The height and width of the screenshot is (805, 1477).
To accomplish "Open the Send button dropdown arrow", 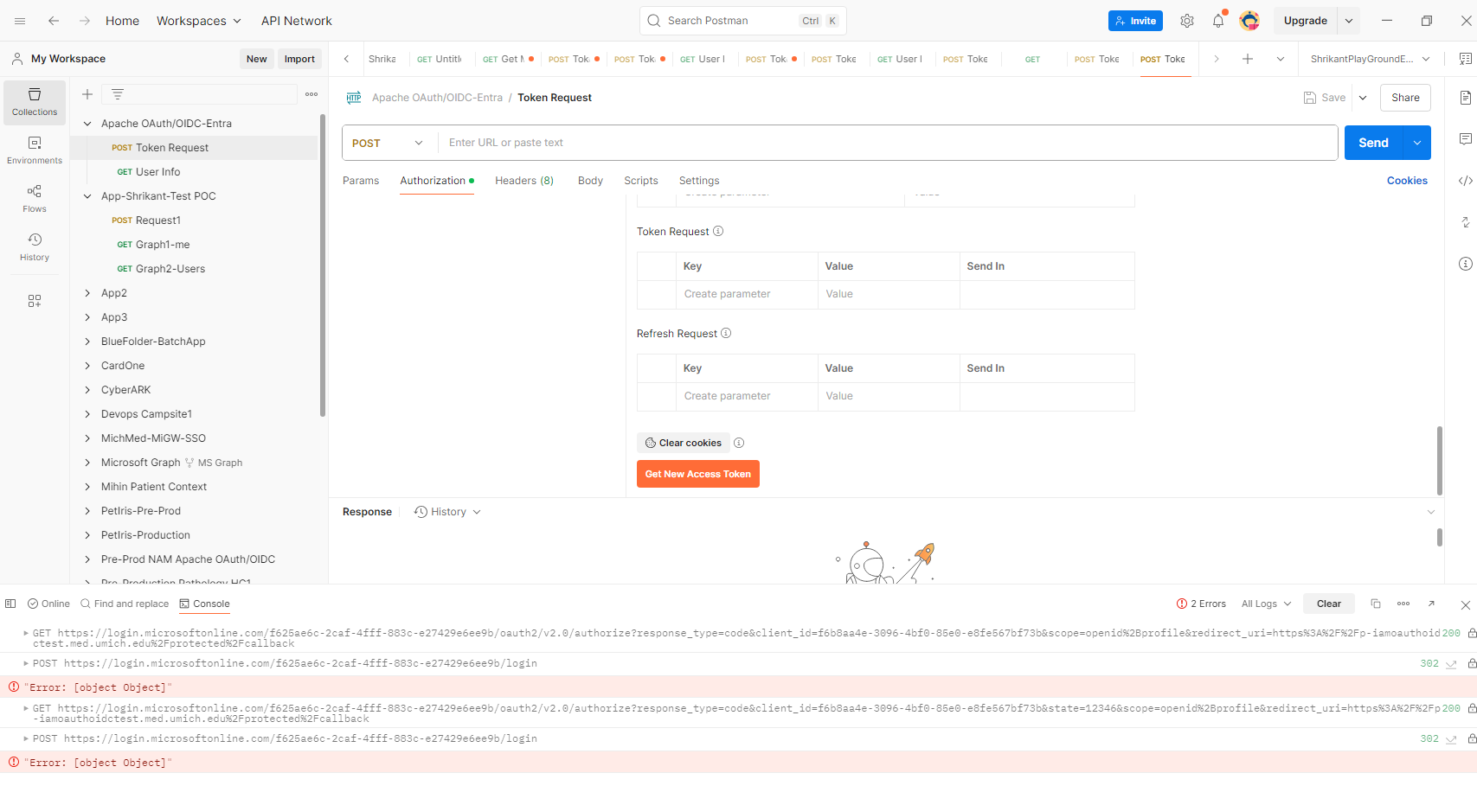I will 1417,143.
